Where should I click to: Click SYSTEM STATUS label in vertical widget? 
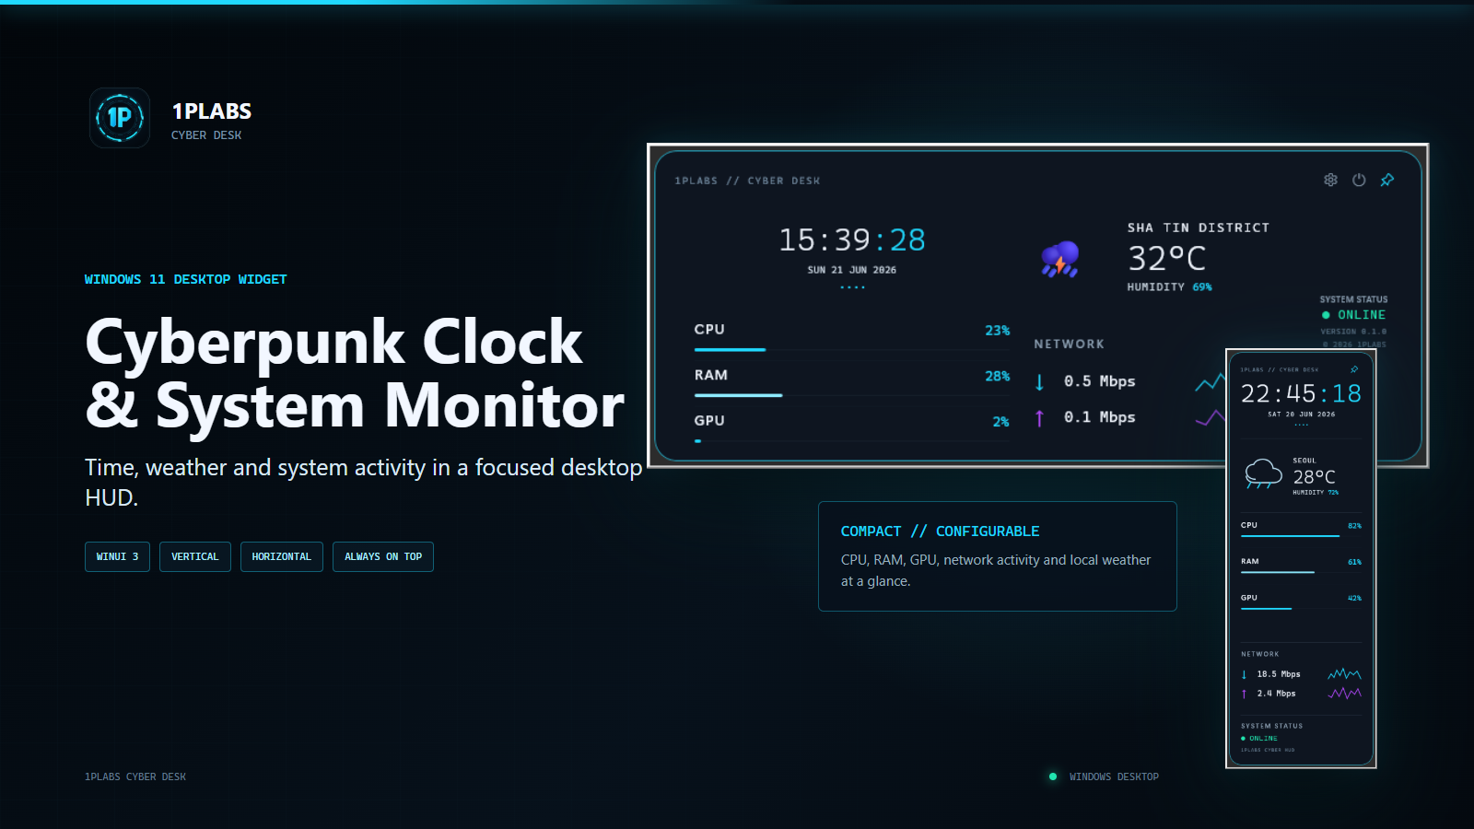[1271, 726]
